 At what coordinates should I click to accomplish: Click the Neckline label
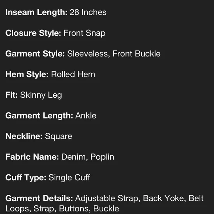coord(24,137)
